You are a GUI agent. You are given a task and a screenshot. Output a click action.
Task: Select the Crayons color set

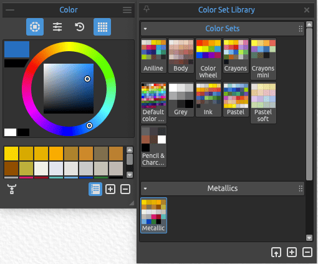point(236,56)
